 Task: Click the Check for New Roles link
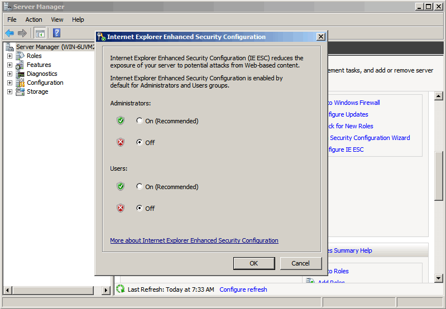coord(351,126)
